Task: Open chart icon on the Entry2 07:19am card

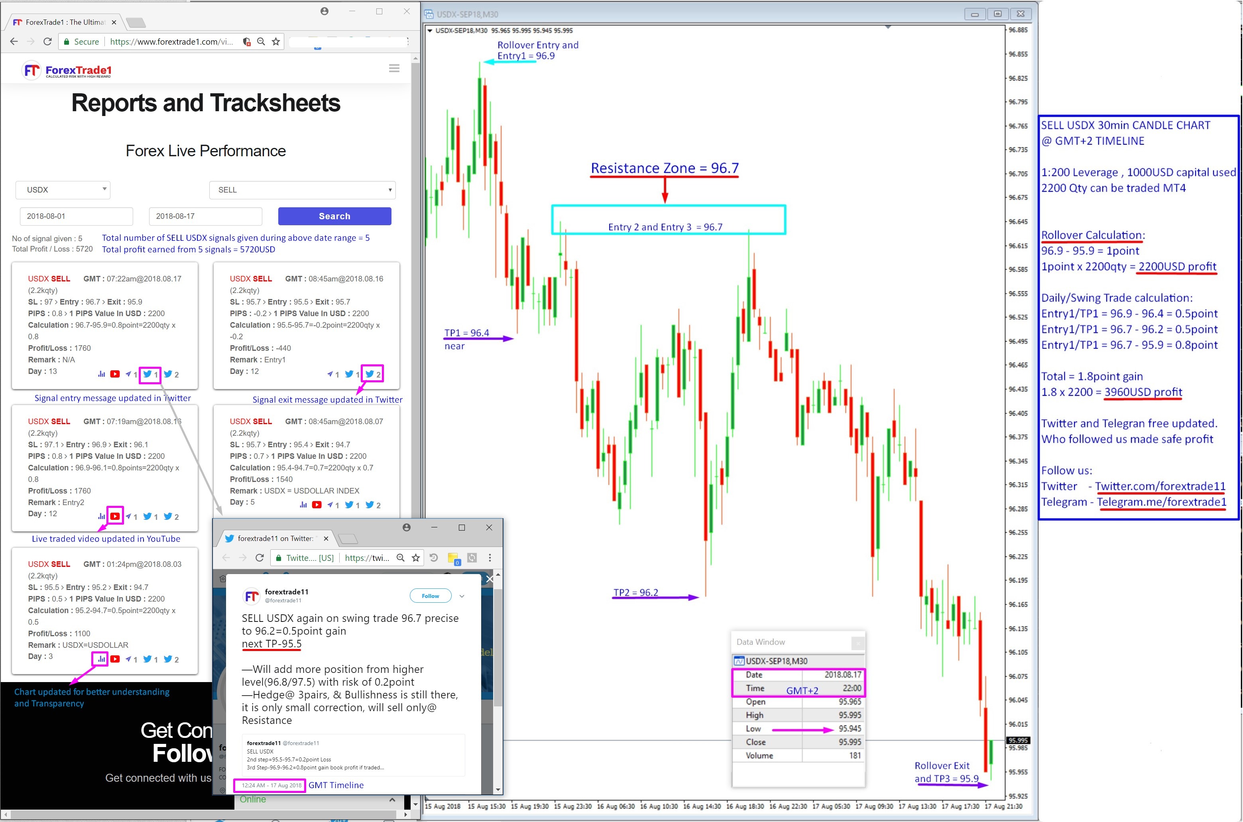Action: pyautogui.click(x=101, y=516)
